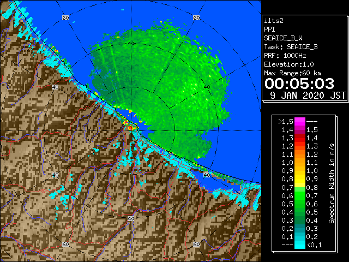Pick the magenta >1.5 legend swatch

pos(300,121)
